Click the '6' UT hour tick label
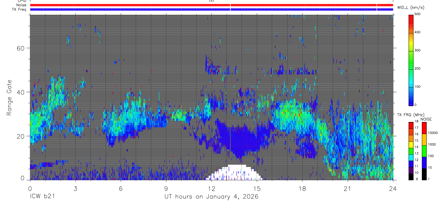The image size is (442, 204). [x=121, y=188]
